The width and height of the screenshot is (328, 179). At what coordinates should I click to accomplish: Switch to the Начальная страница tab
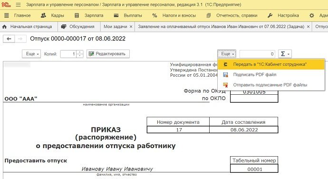coord(29,27)
